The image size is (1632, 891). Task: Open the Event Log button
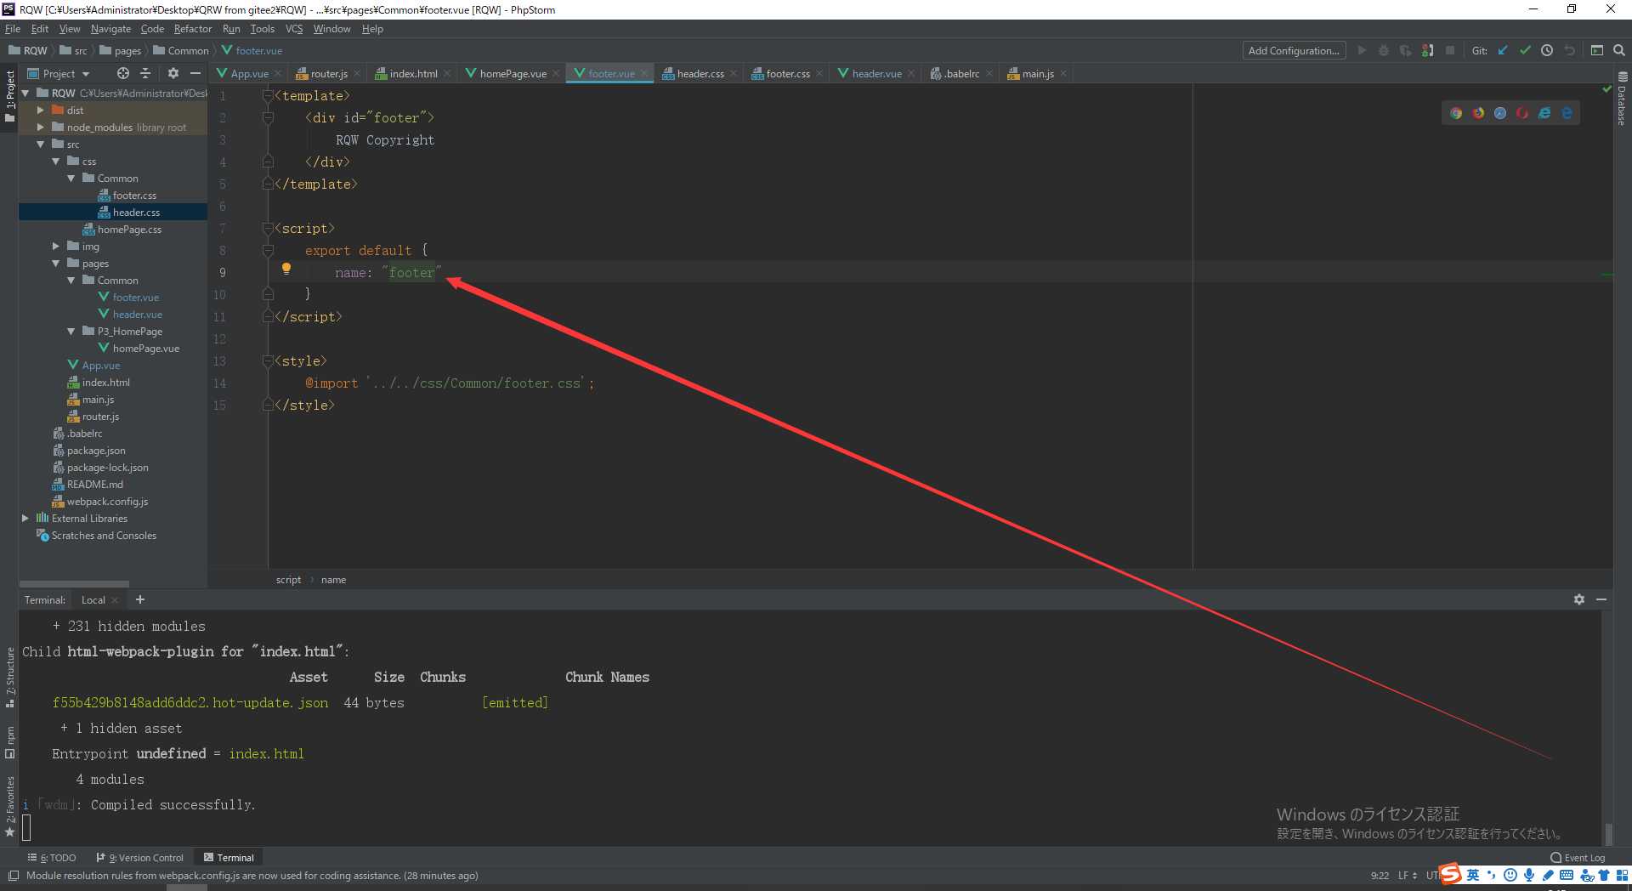pyautogui.click(x=1578, y=858)
